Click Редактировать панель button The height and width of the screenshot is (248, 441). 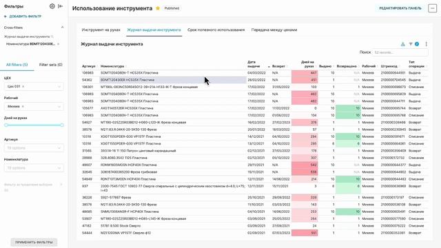click(x=400, y=8)
